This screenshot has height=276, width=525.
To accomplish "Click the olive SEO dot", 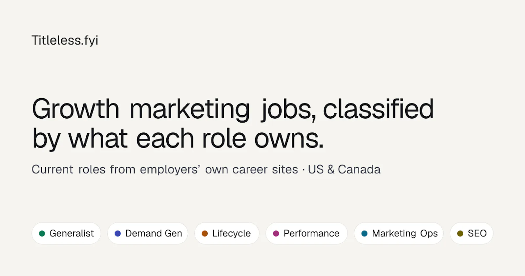I will [460, 234].
